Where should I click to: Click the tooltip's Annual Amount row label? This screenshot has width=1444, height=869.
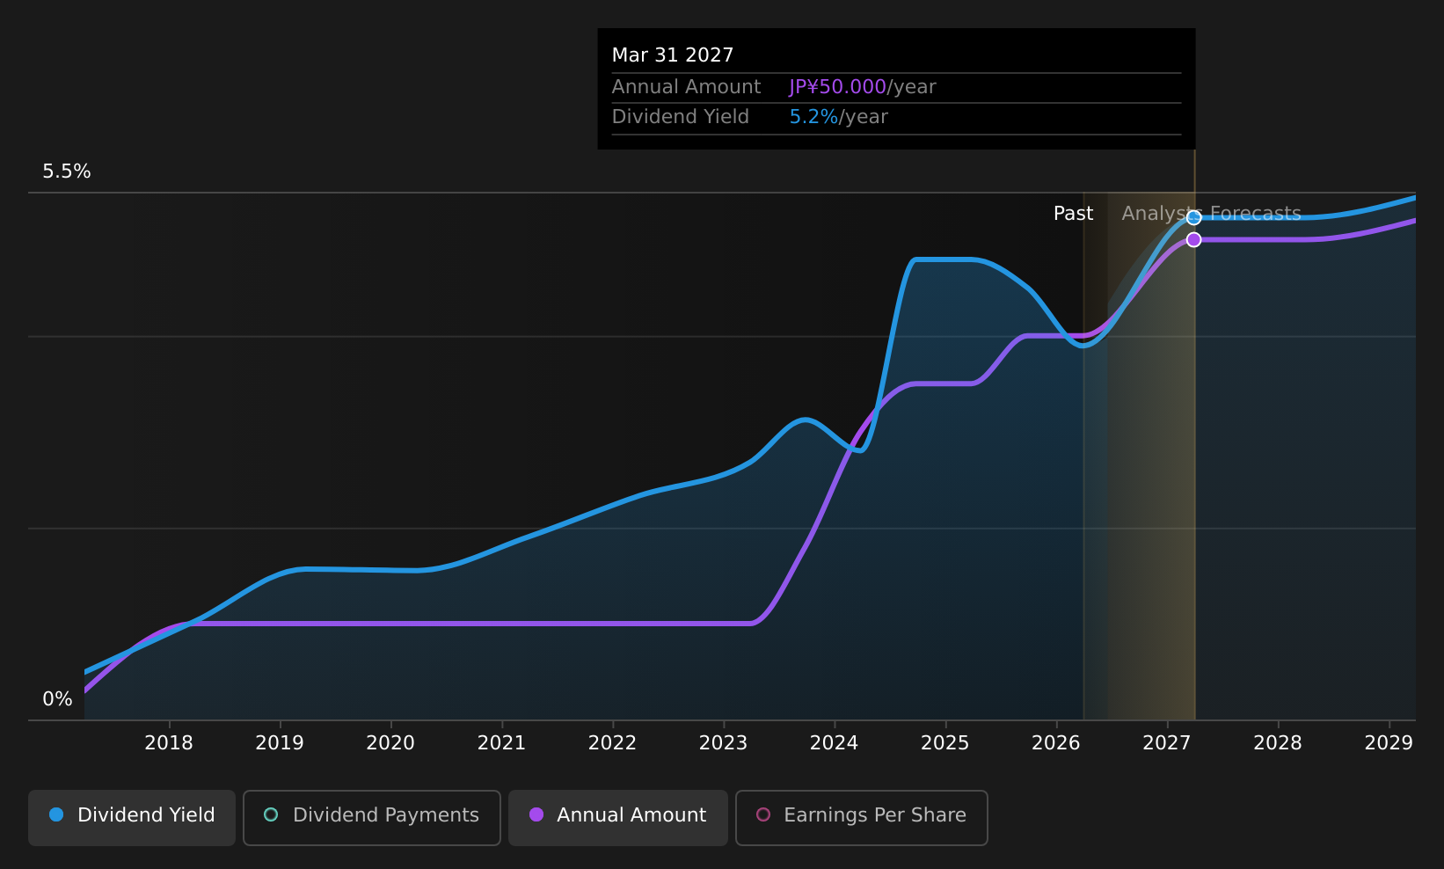click(x=686, y=87)
